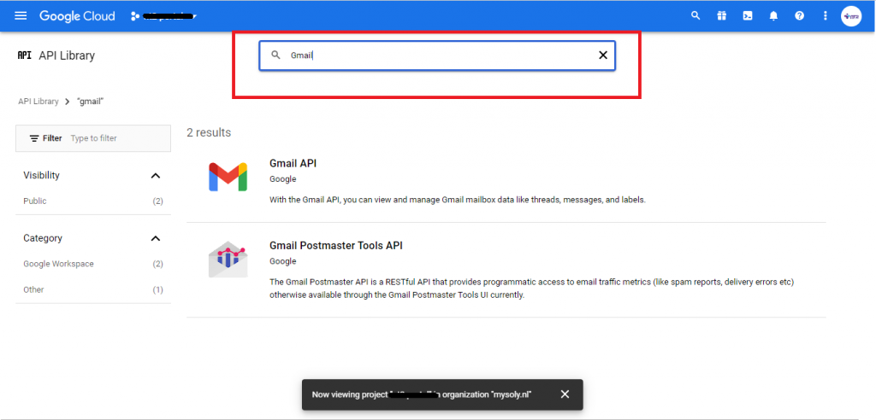Activate Cloud Shell terminal icon
The image size is (876, 420).
(748, 15)
